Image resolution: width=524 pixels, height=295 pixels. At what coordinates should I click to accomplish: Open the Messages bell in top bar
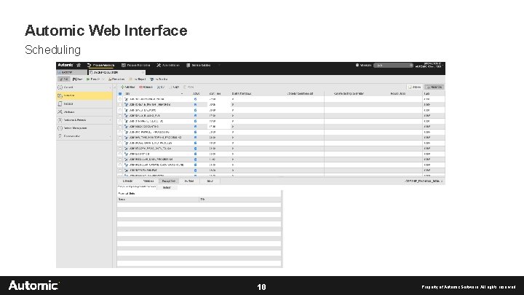(363, 66)
